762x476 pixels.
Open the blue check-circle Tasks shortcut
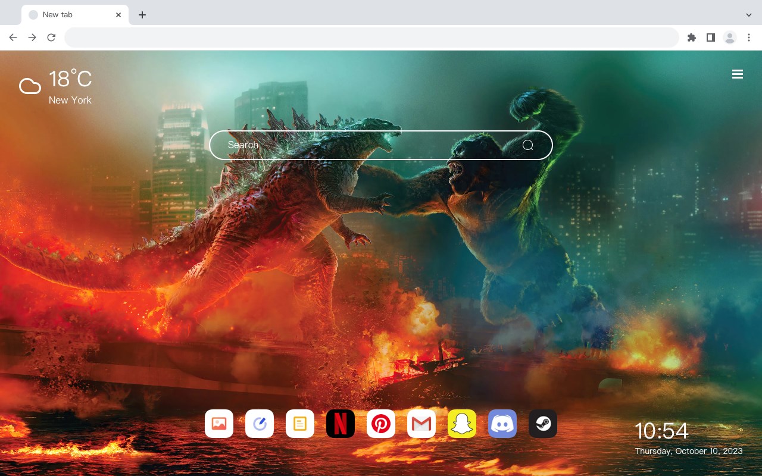pyautogui.click(x=260, y=424)
